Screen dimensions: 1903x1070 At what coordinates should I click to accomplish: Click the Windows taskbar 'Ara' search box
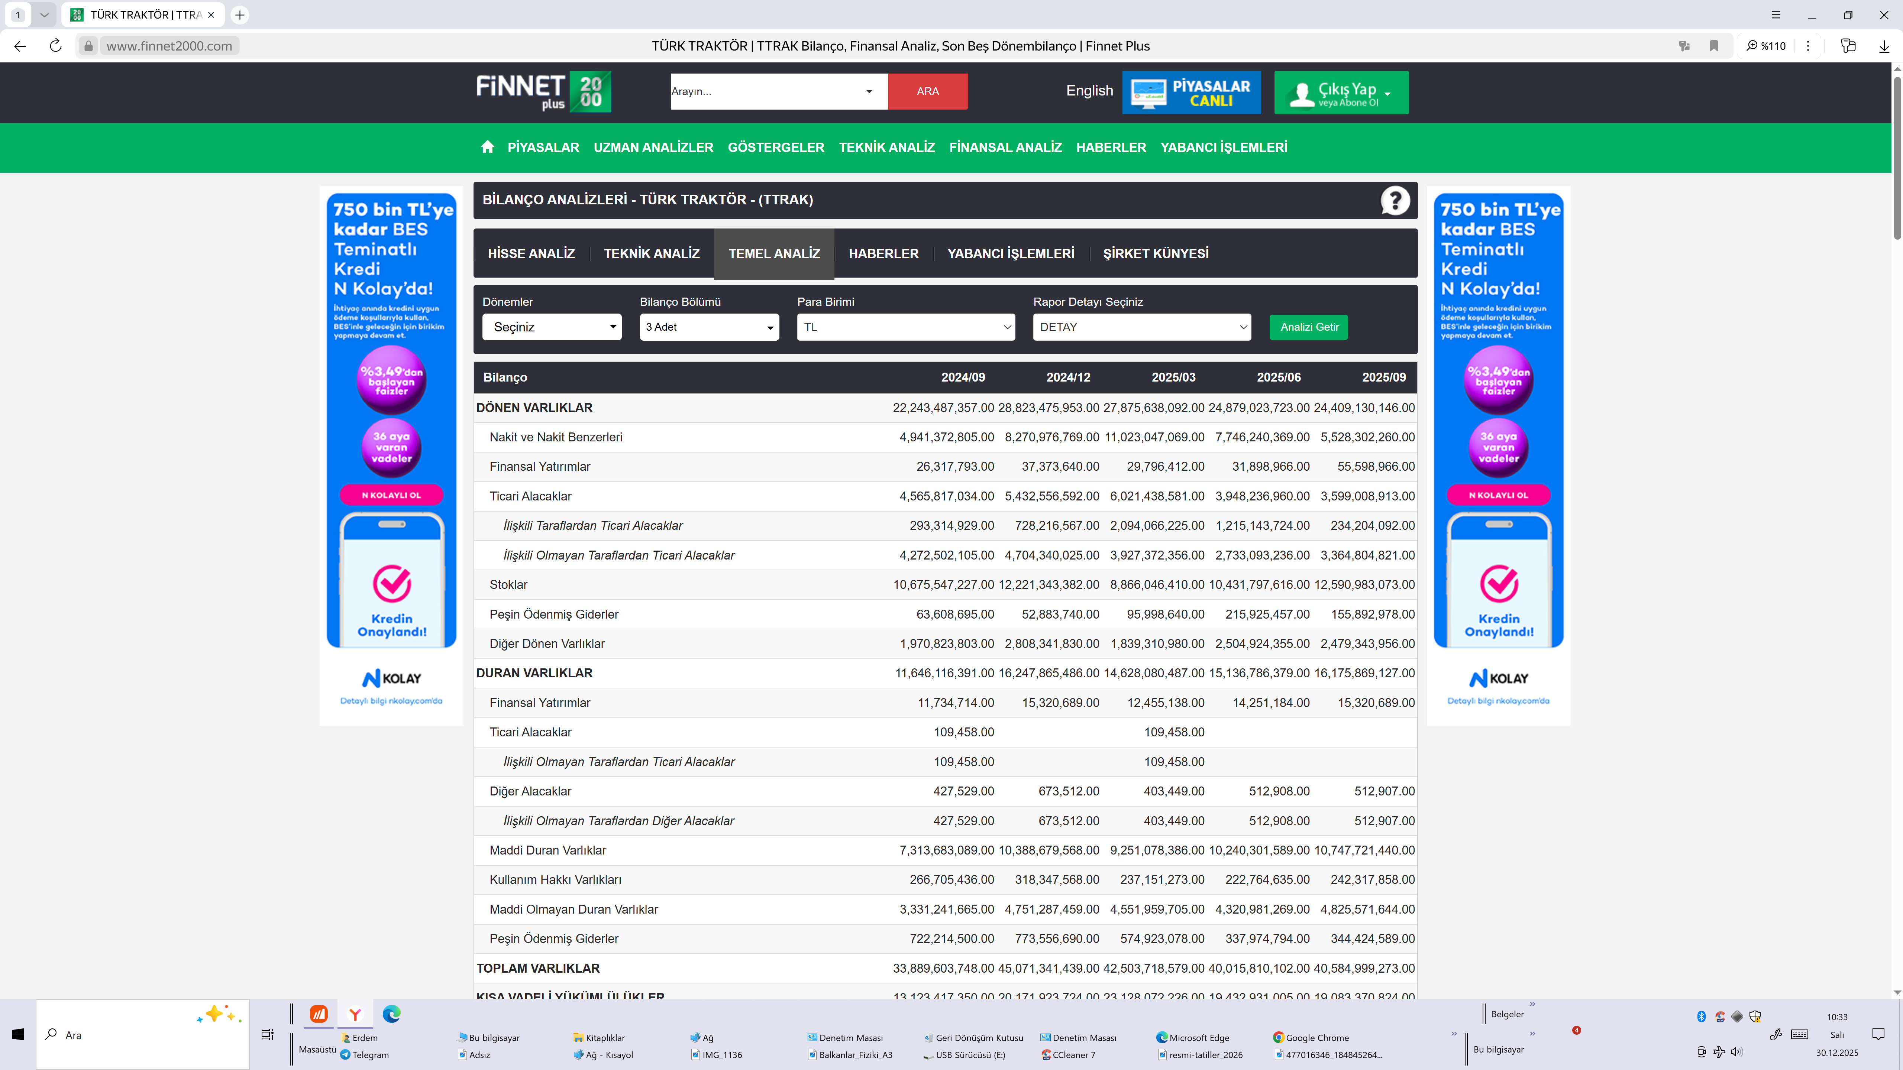click(143, 1035)
